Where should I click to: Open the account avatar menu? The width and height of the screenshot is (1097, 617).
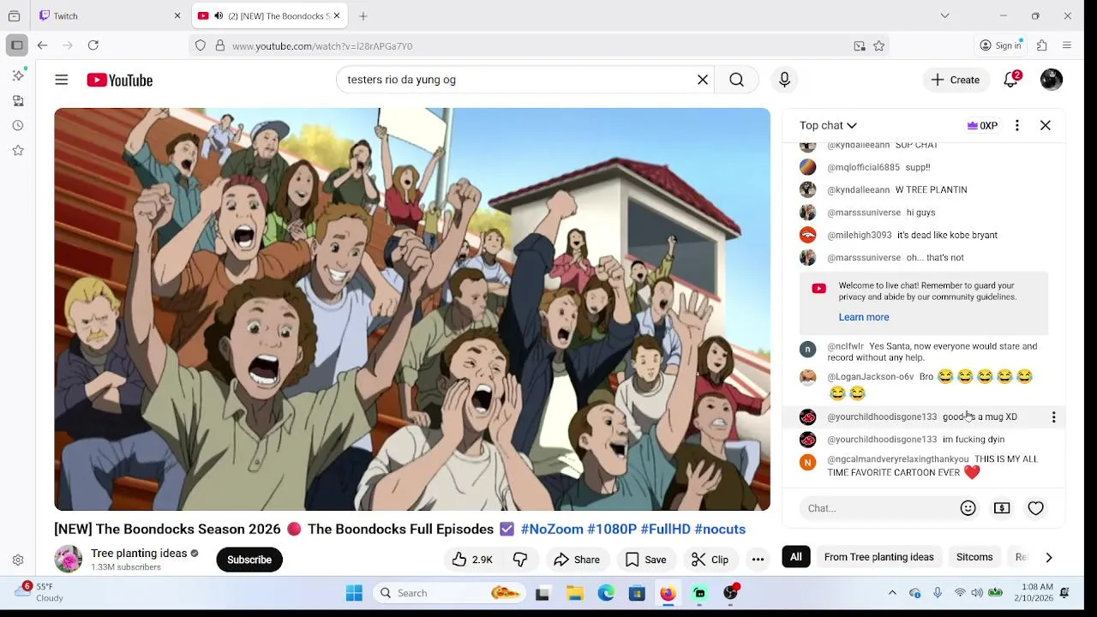coord(1052,80)
